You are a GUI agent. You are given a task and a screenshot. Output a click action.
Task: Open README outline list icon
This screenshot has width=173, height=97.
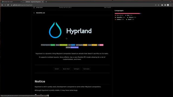[34, 13]
